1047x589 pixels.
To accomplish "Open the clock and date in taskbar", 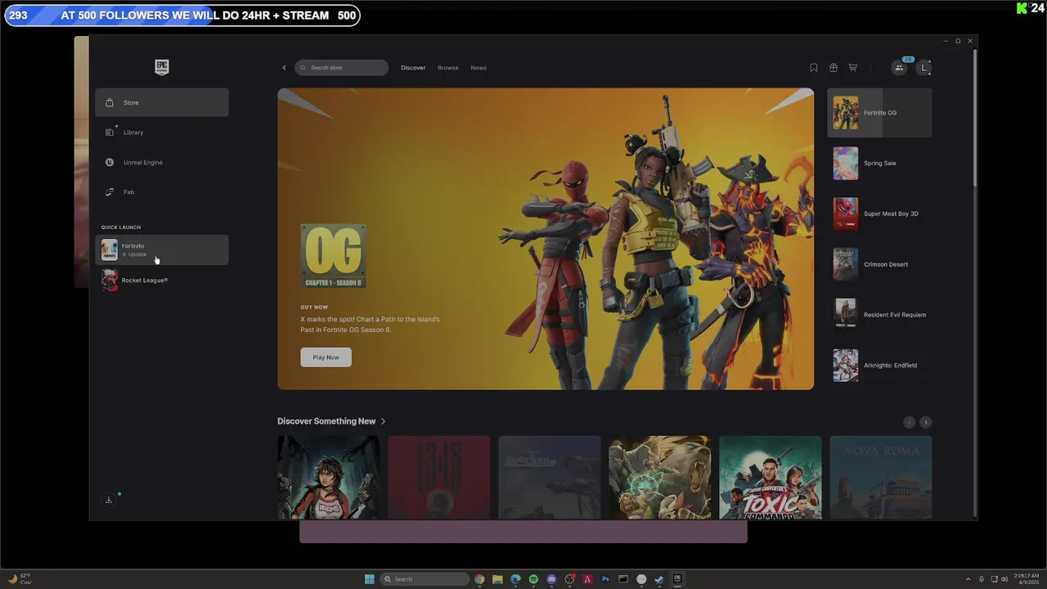I will [x=1027, y=579].
